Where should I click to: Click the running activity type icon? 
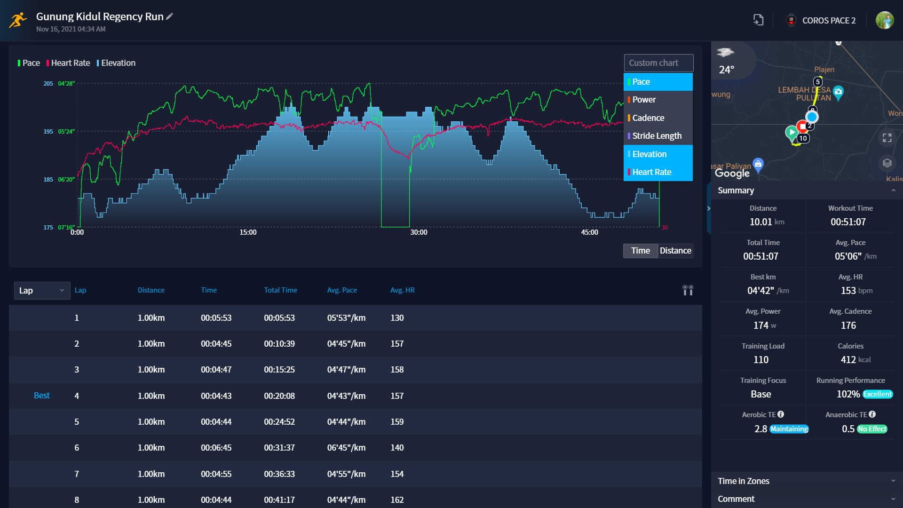(x=18, y=20)
